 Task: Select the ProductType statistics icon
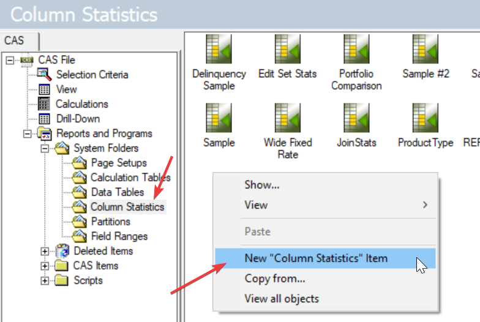(x=426, y=119)
